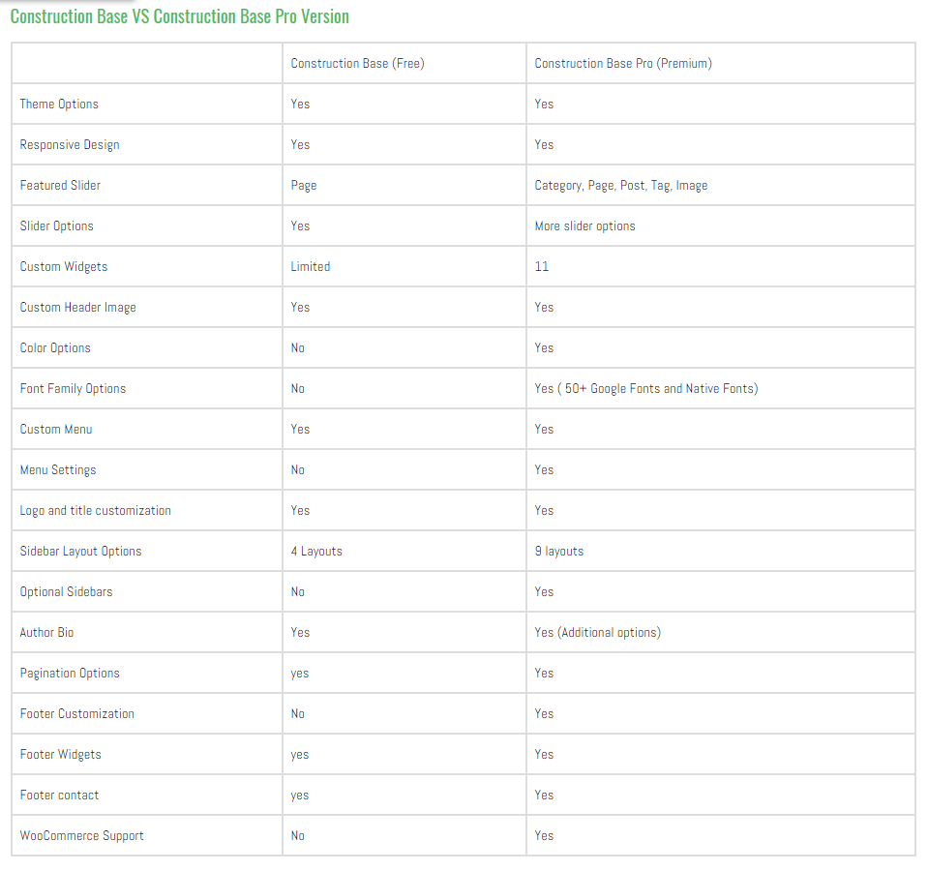Select the 'Menu Settings' row label
This screenshot has width=928, height=871.
(58, 470)
